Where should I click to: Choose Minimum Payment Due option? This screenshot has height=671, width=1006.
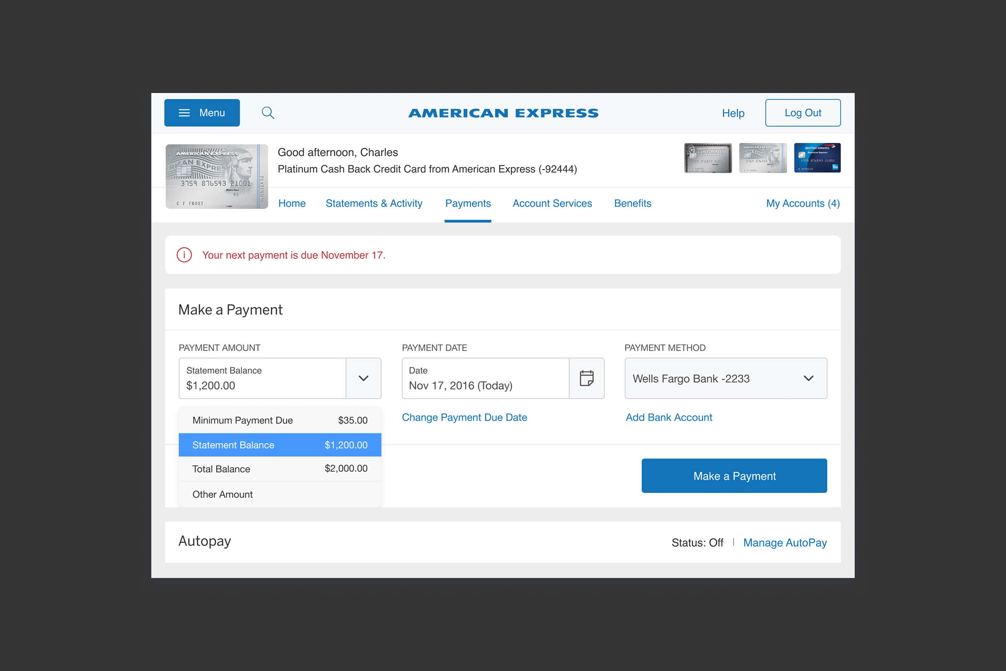pos(279,420)
